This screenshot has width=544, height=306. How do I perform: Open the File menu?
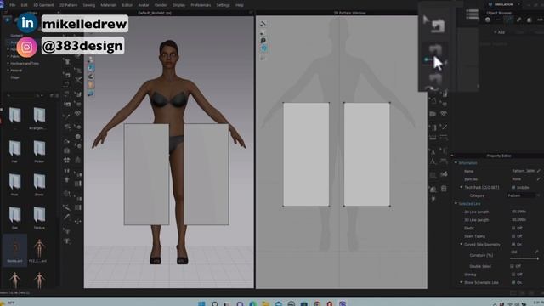coord(13,5)
